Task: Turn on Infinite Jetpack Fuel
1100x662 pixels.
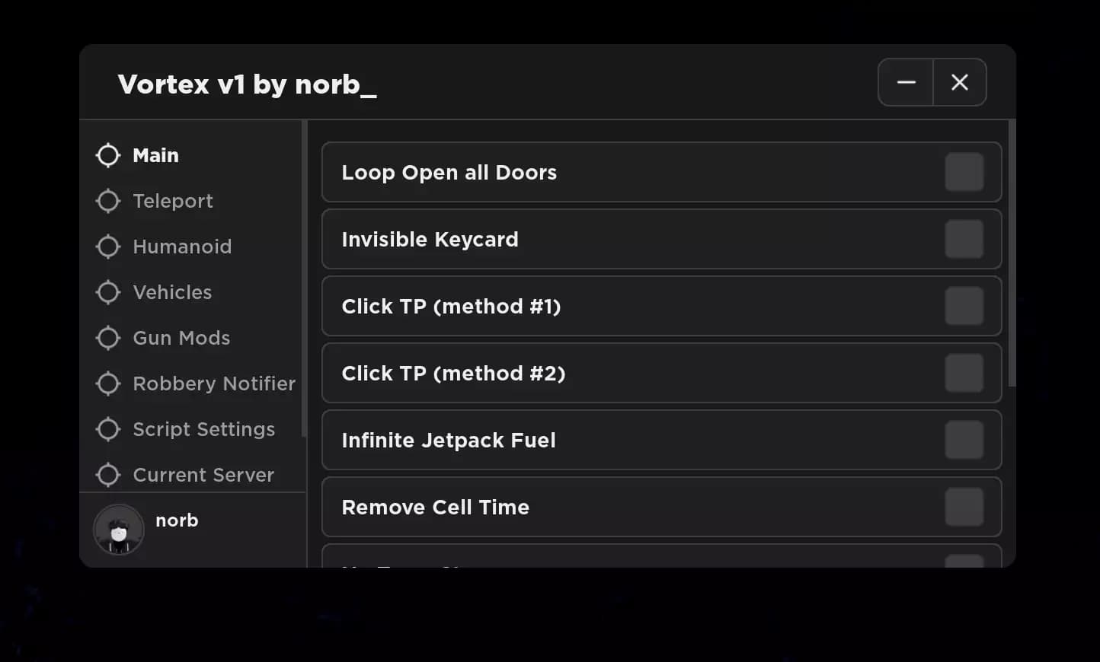Action: coord(964,440)
